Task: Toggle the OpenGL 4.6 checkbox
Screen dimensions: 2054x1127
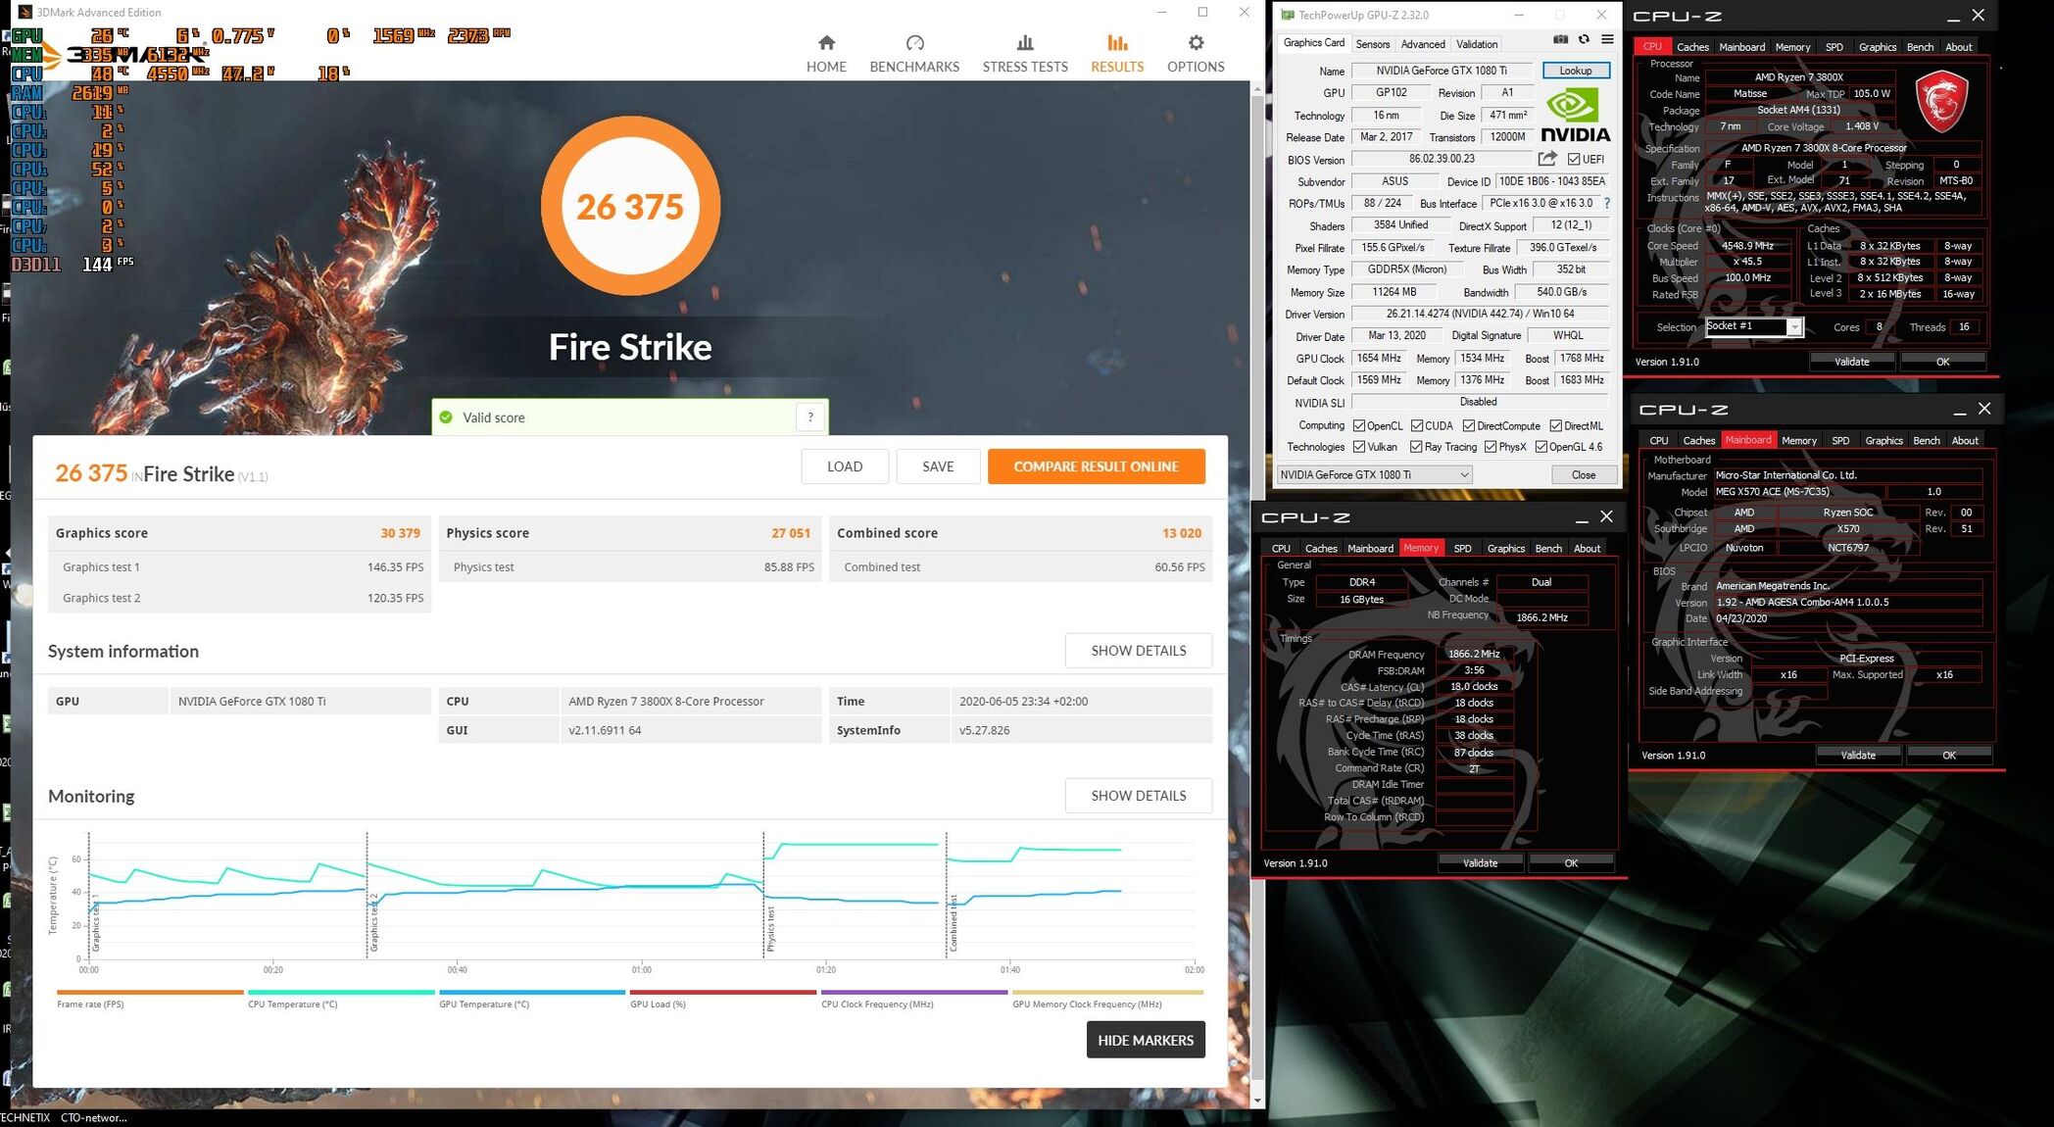Action: click(x=1541, y=447)
